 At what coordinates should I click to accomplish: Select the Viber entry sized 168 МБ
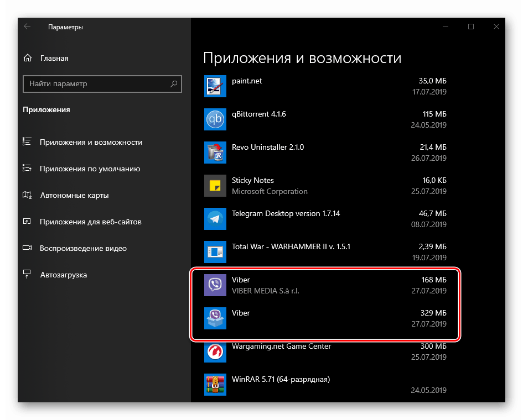pos(325,285)
